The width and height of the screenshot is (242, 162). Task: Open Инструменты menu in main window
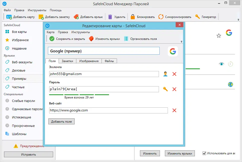[x=37, y=10]
